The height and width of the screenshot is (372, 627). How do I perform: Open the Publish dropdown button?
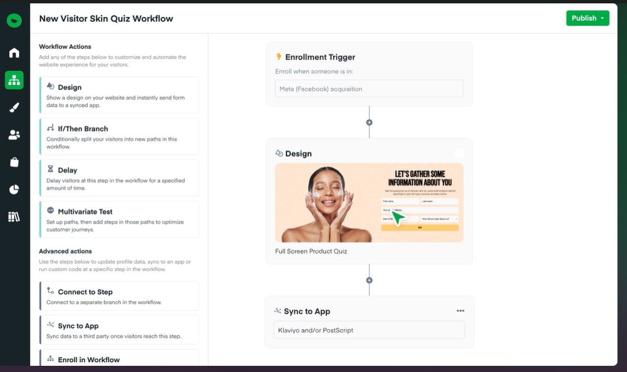pos(587,18)
